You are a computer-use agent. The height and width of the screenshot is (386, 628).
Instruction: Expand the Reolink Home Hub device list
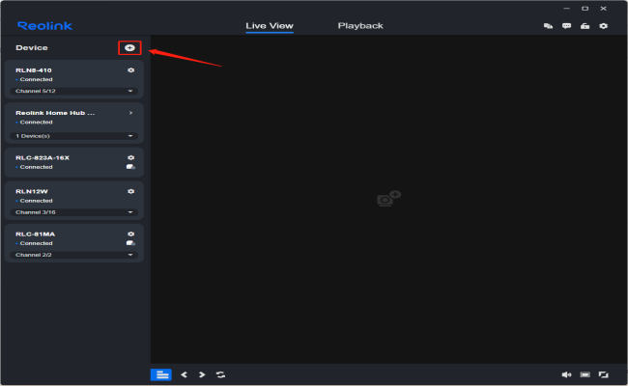pyautogui.click(x=130, y=136)
